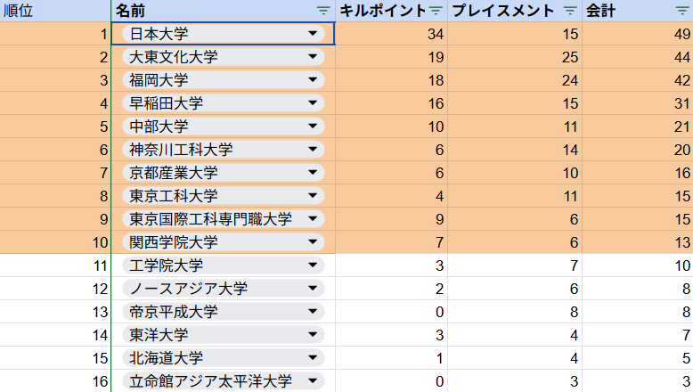Select rank cell showing 16
This screenshot has width=693, height=392.
[55, 381]
